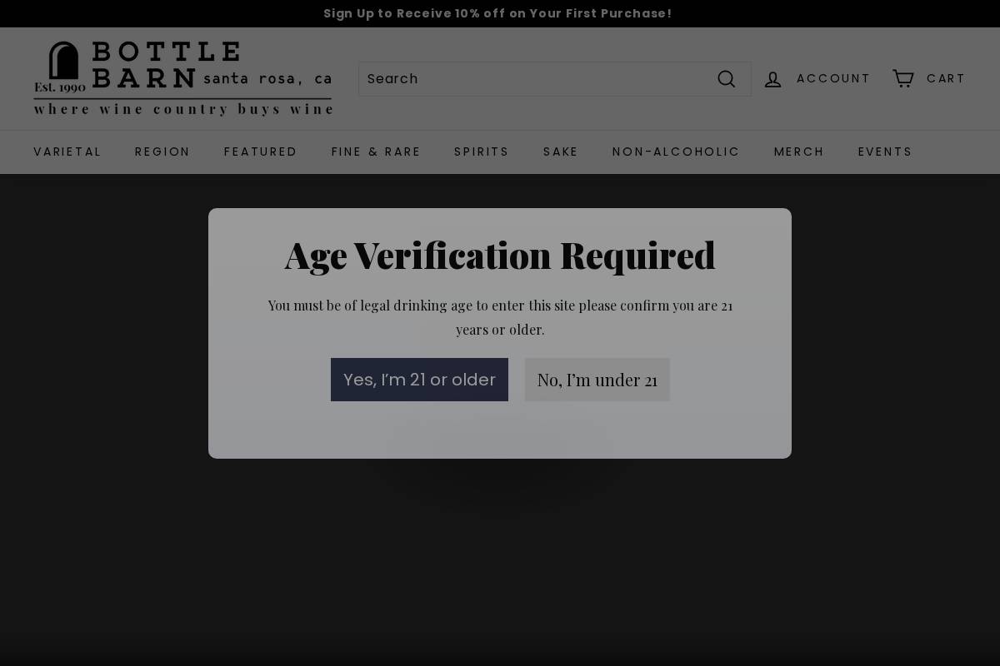Open the Region menu

pyautogui.click(x=162, y=152)
